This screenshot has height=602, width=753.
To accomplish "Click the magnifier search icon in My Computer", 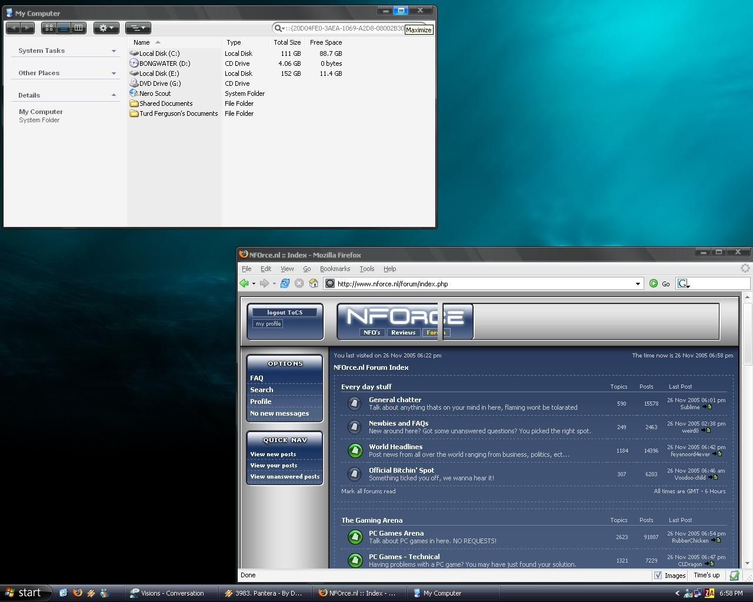I will (x=279, y=28).
